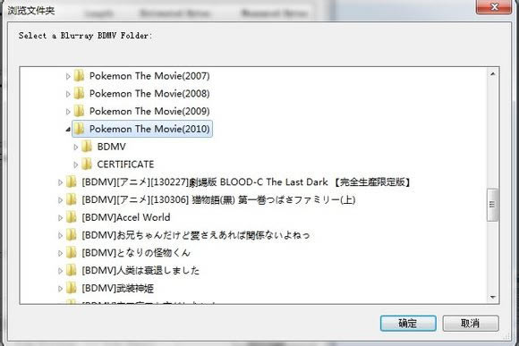Click the CERTIFICATE folder icon
Screen dimensions: 519x346
(87, 164)
